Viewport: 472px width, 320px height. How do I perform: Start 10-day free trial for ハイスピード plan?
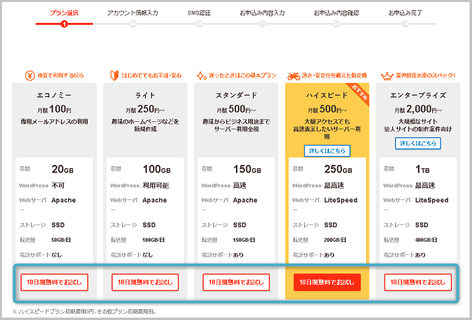[327, 282]
